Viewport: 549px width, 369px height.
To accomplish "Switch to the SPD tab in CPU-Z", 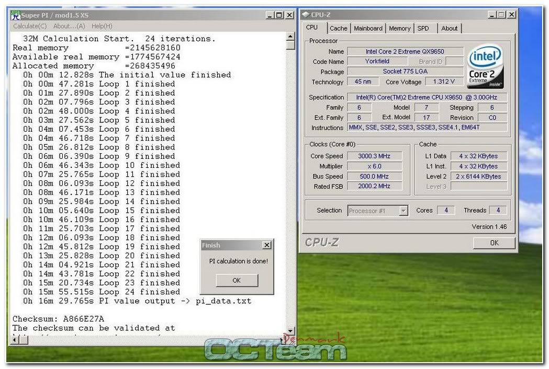I will 423,28.
